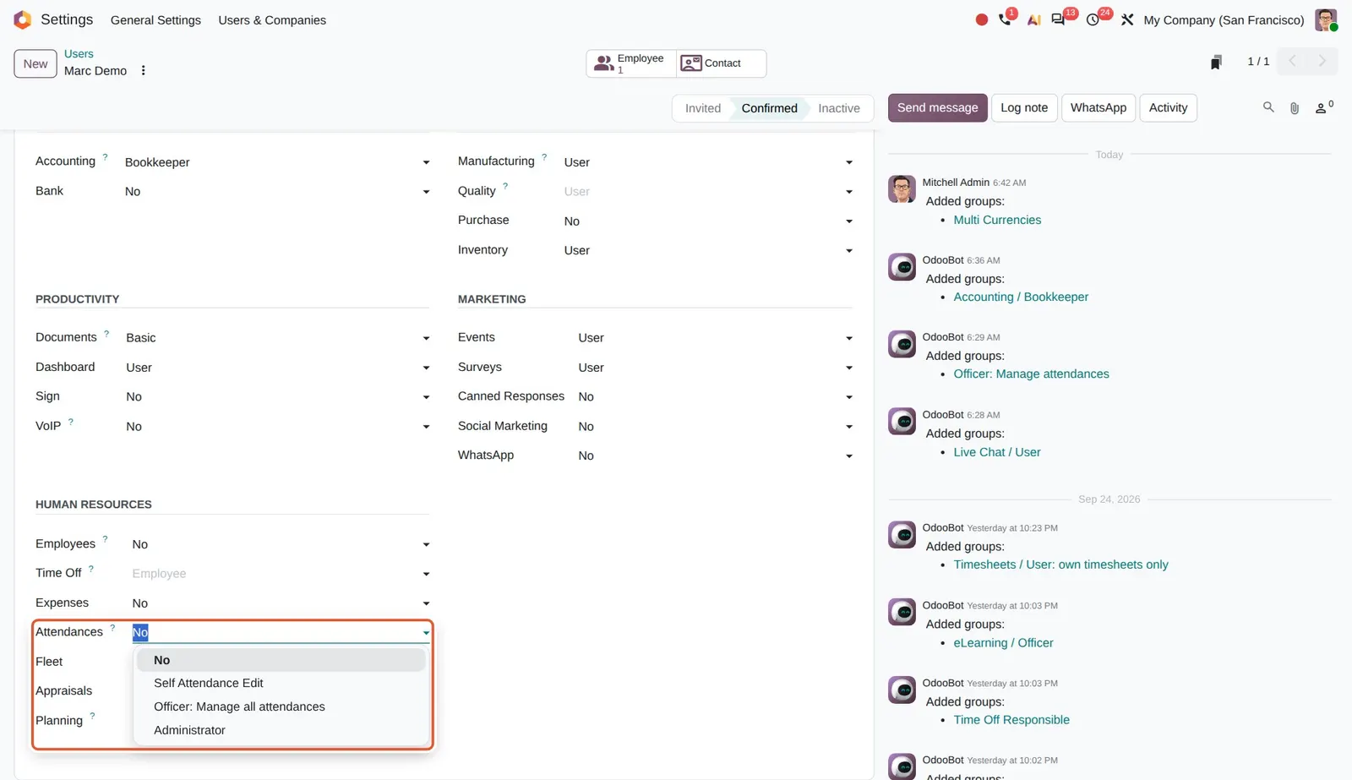Click the red recording indicator icon
Screen dimensions: 1352x780
point(981,19)
